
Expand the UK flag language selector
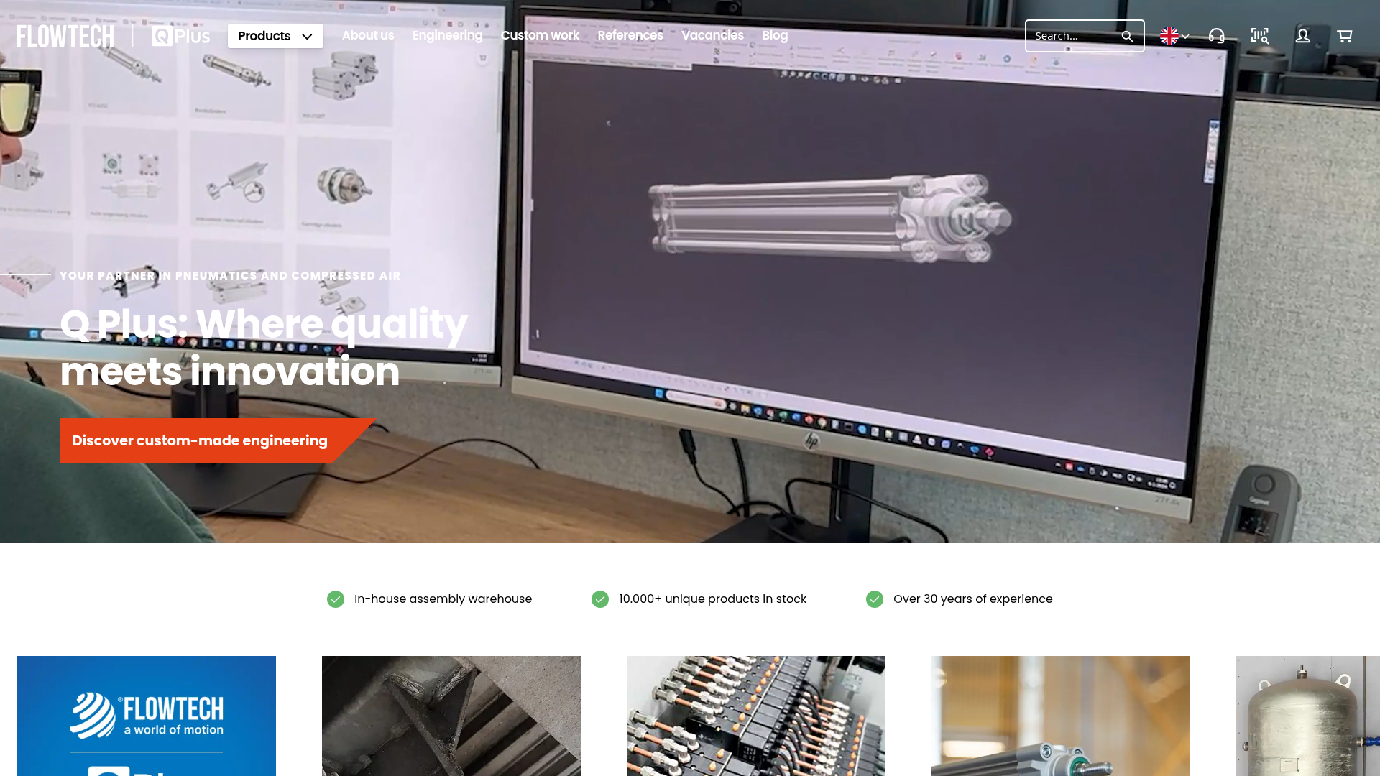[x=1174, y=36]
